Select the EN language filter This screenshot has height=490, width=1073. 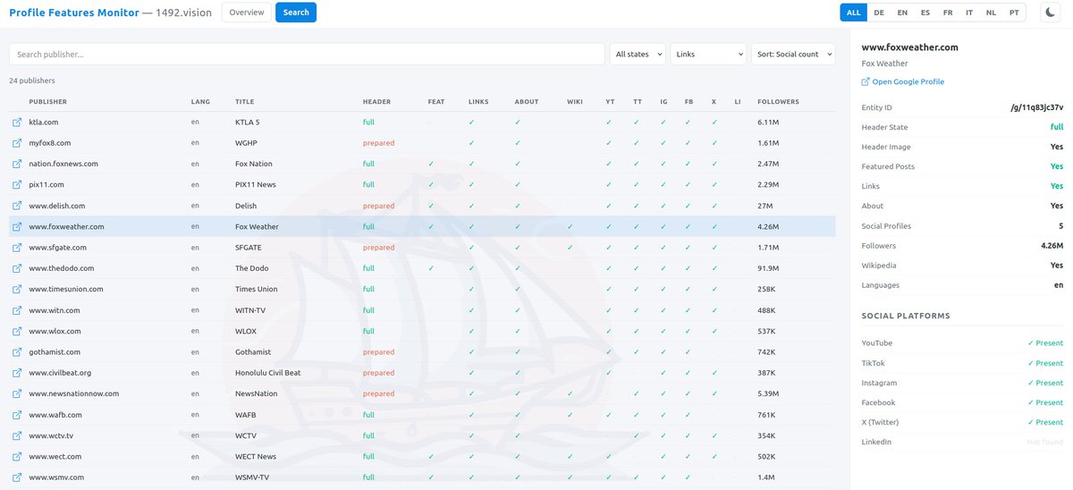pyautogui.click(x=902, y=13)
